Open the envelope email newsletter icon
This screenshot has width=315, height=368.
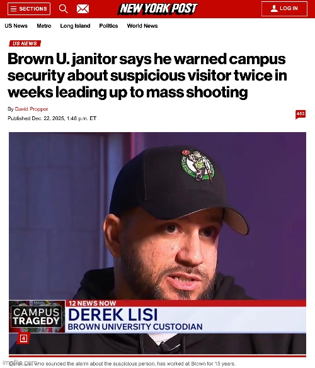(83, 9)
